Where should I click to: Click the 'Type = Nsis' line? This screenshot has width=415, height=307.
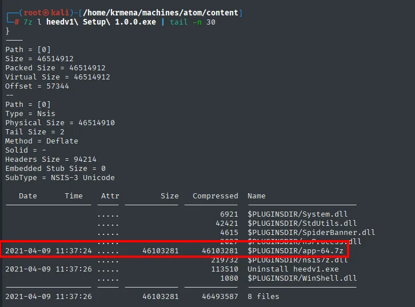click(30, 114)
